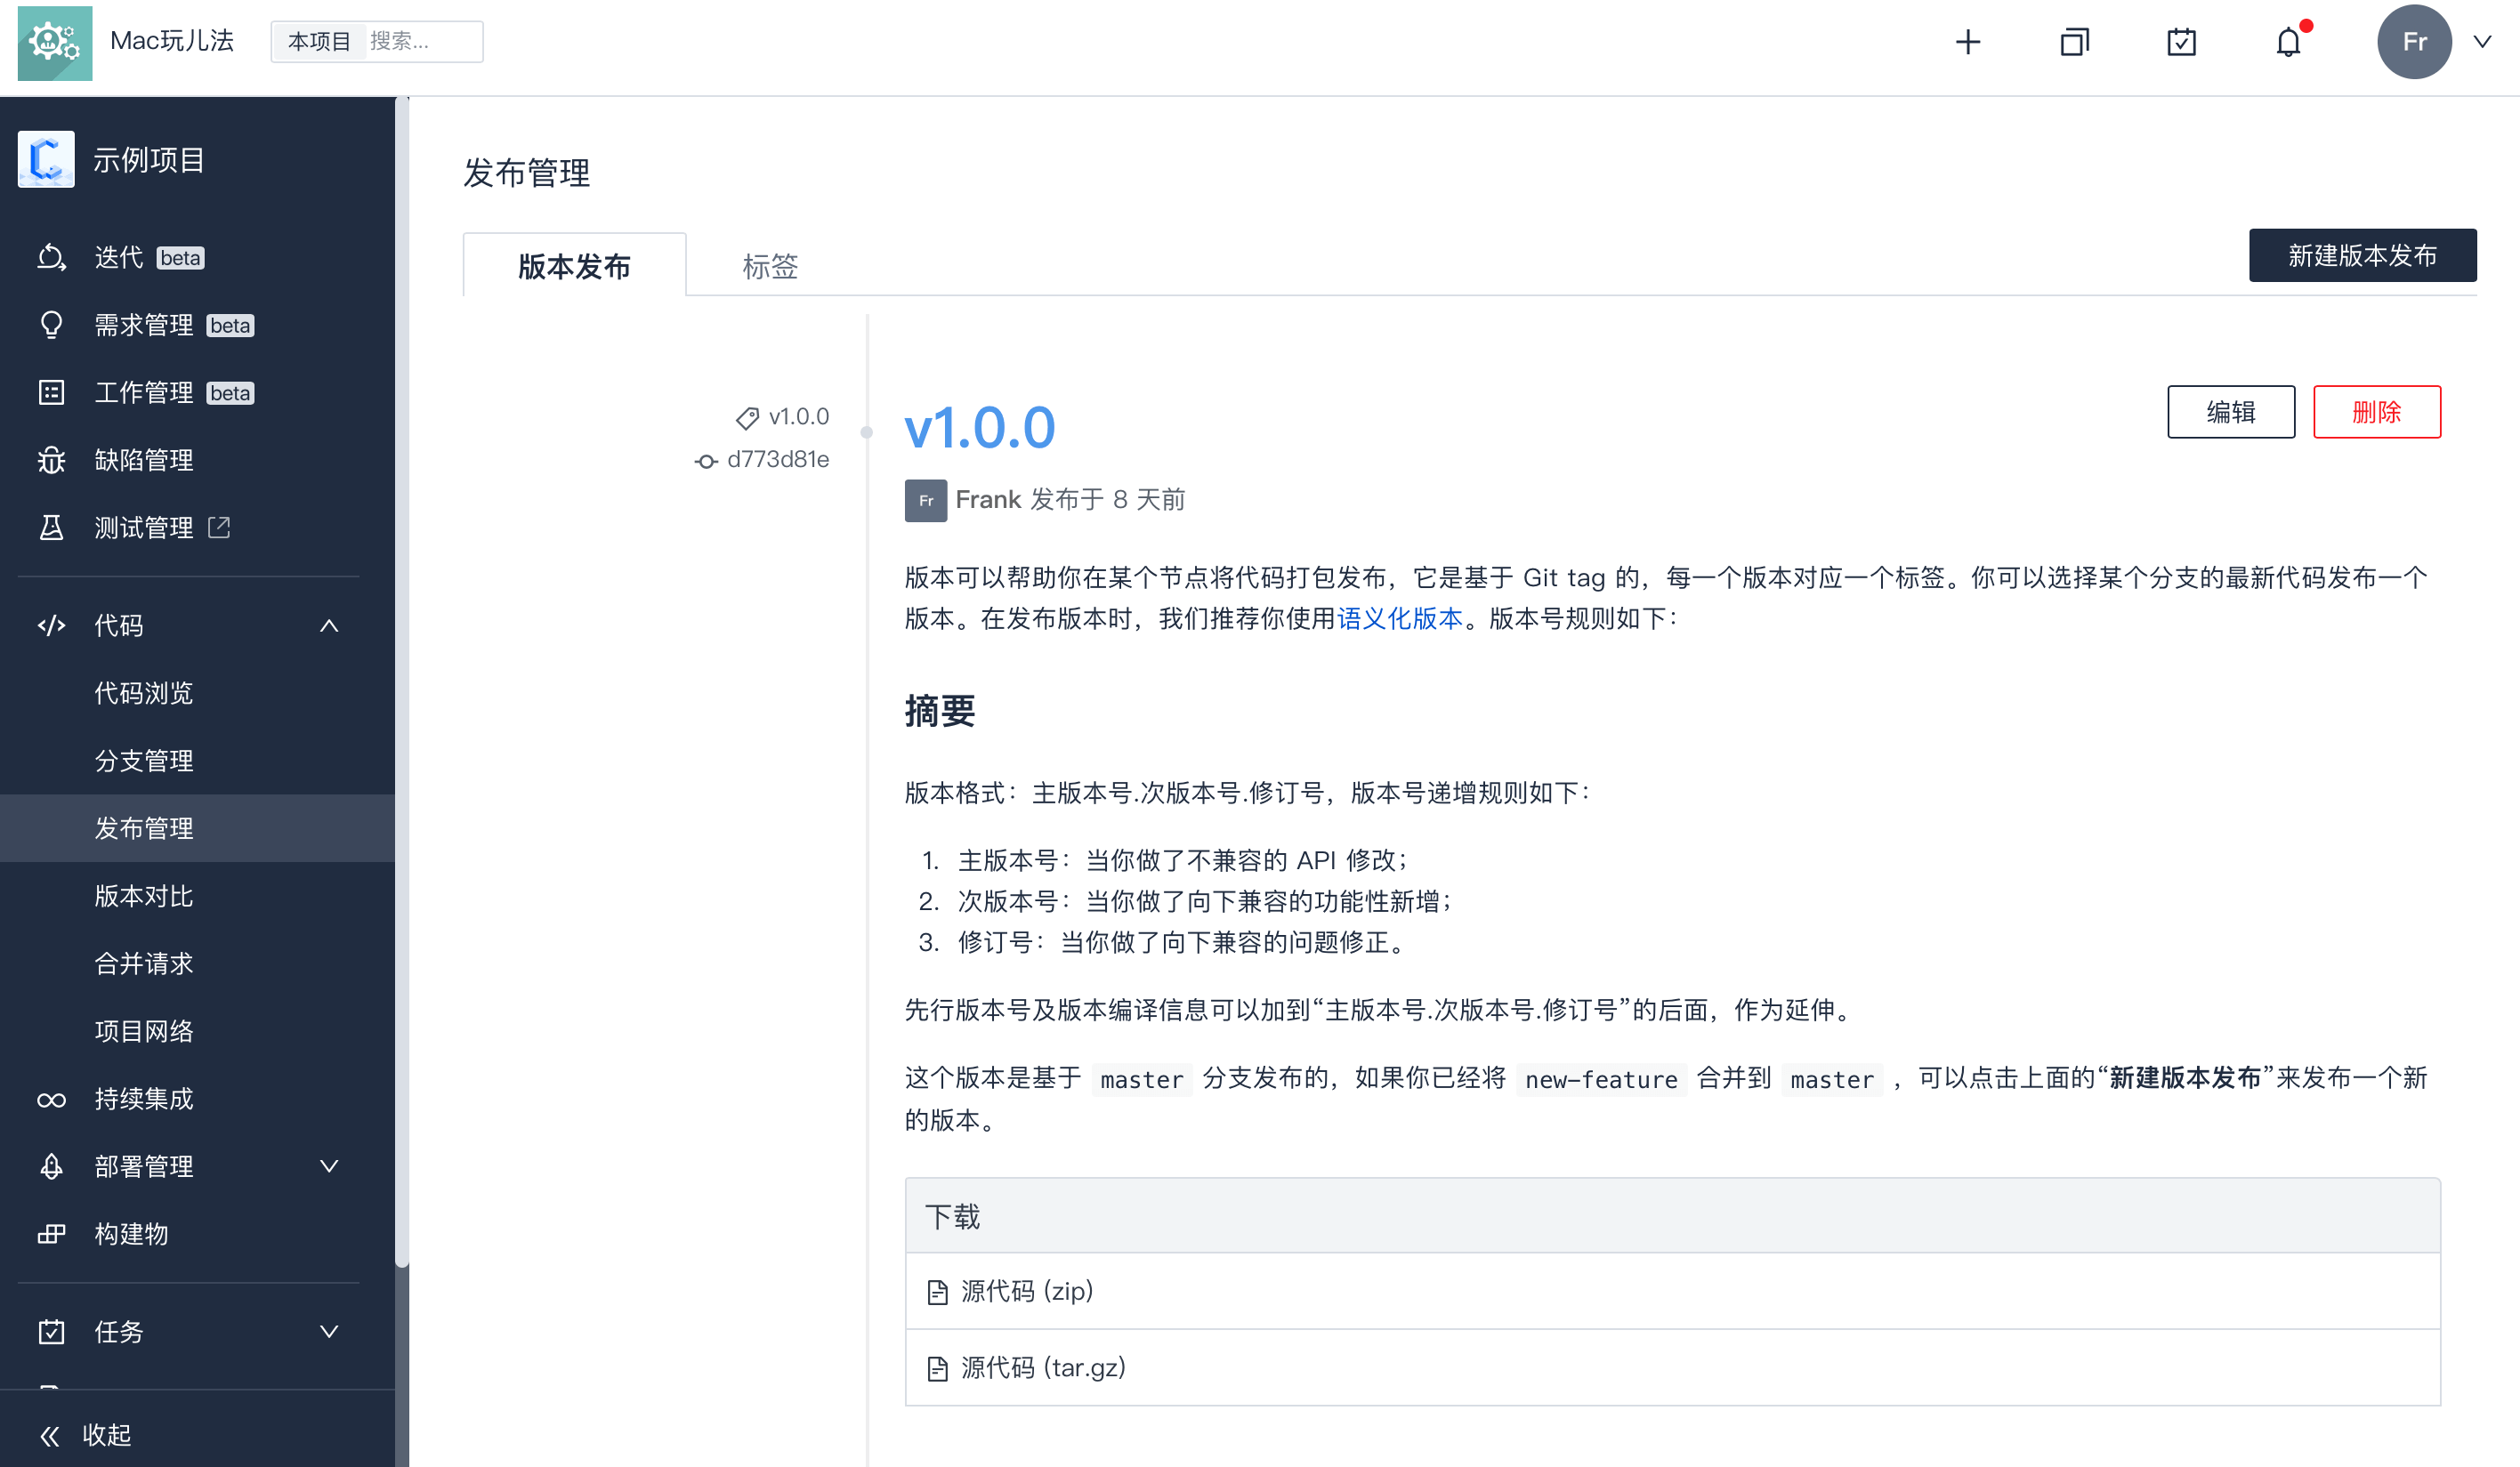Click the 需求管理 lightbulb icon
The width and height of the screenshot is (2520, 1467).
tap(51, 325)
